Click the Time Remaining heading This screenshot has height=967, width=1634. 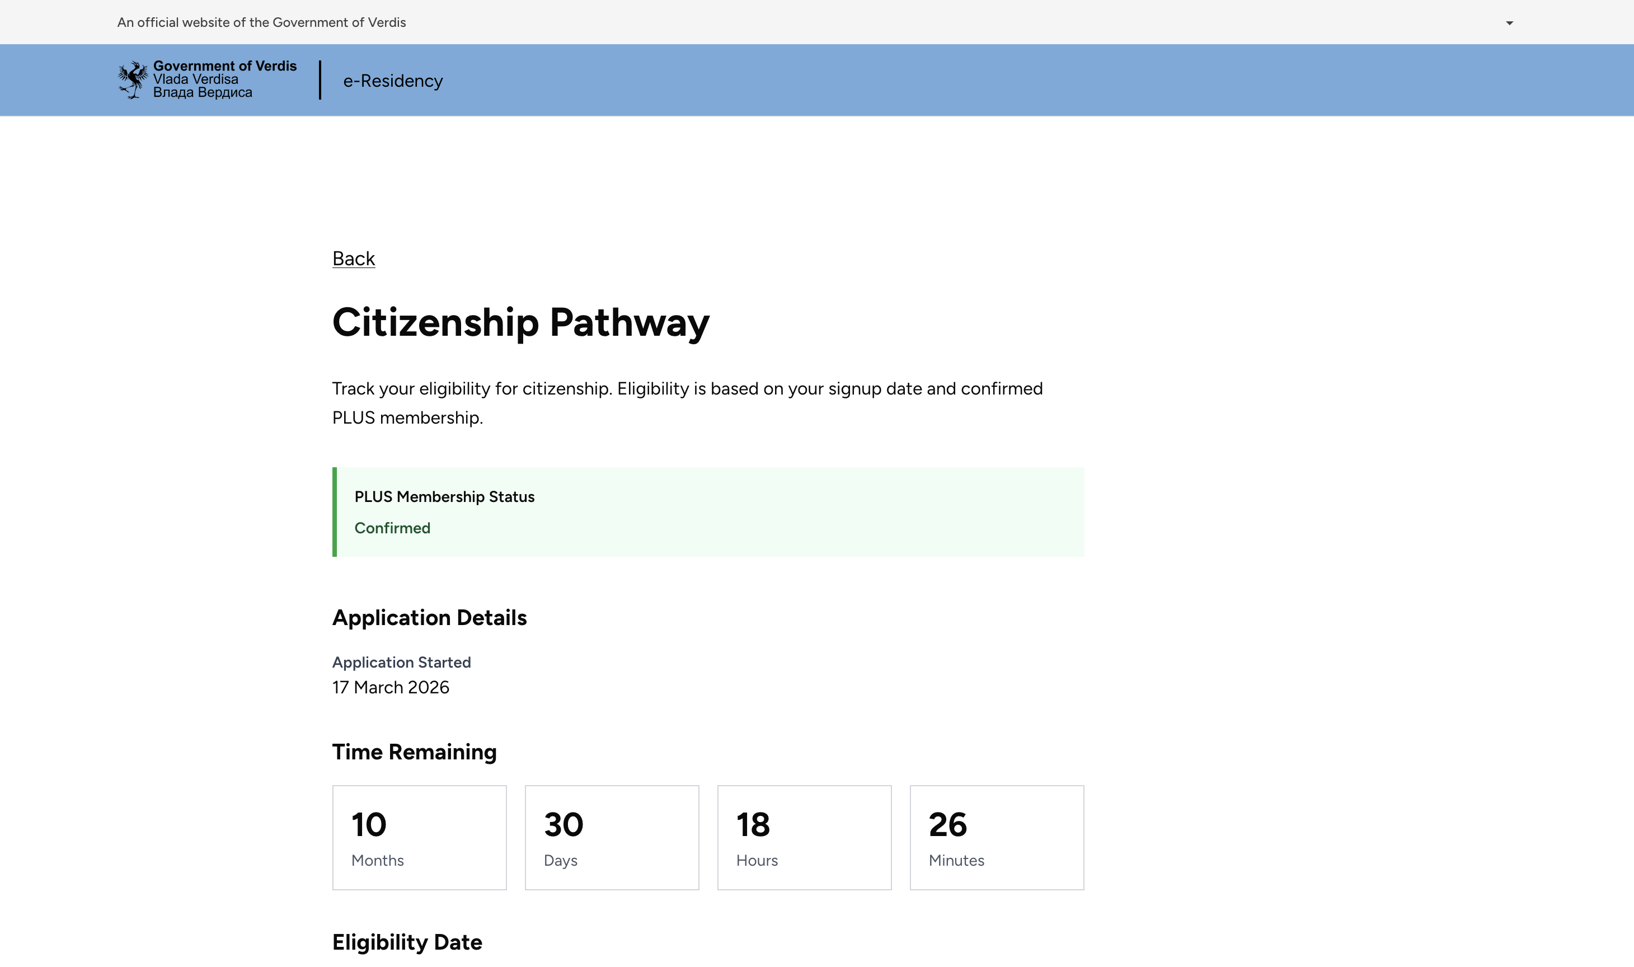414,752
